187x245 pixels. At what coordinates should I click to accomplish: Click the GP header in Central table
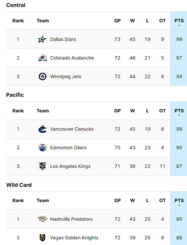pyautogui.click(x=117, y=21)
